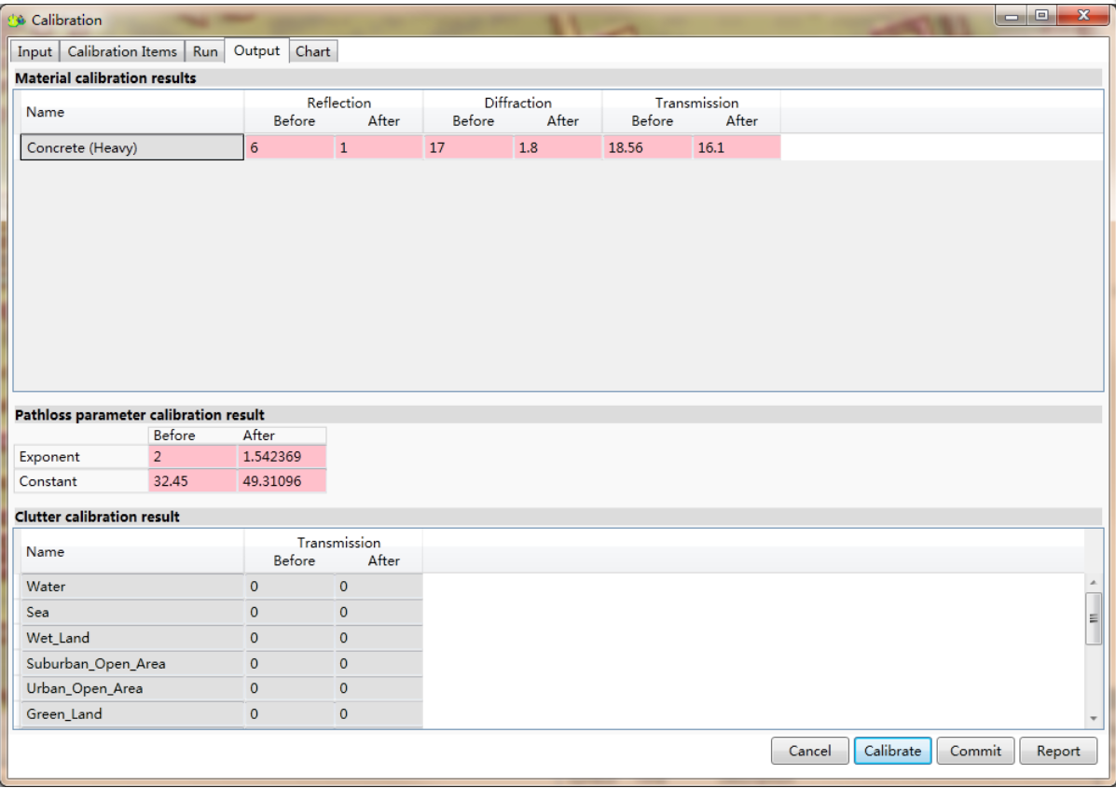The height and width of the screenshot is (788, 1116).
Task: Commit the calibration results
Action: [975, 751]
